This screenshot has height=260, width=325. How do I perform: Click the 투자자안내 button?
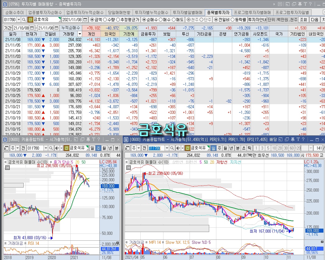257,20
